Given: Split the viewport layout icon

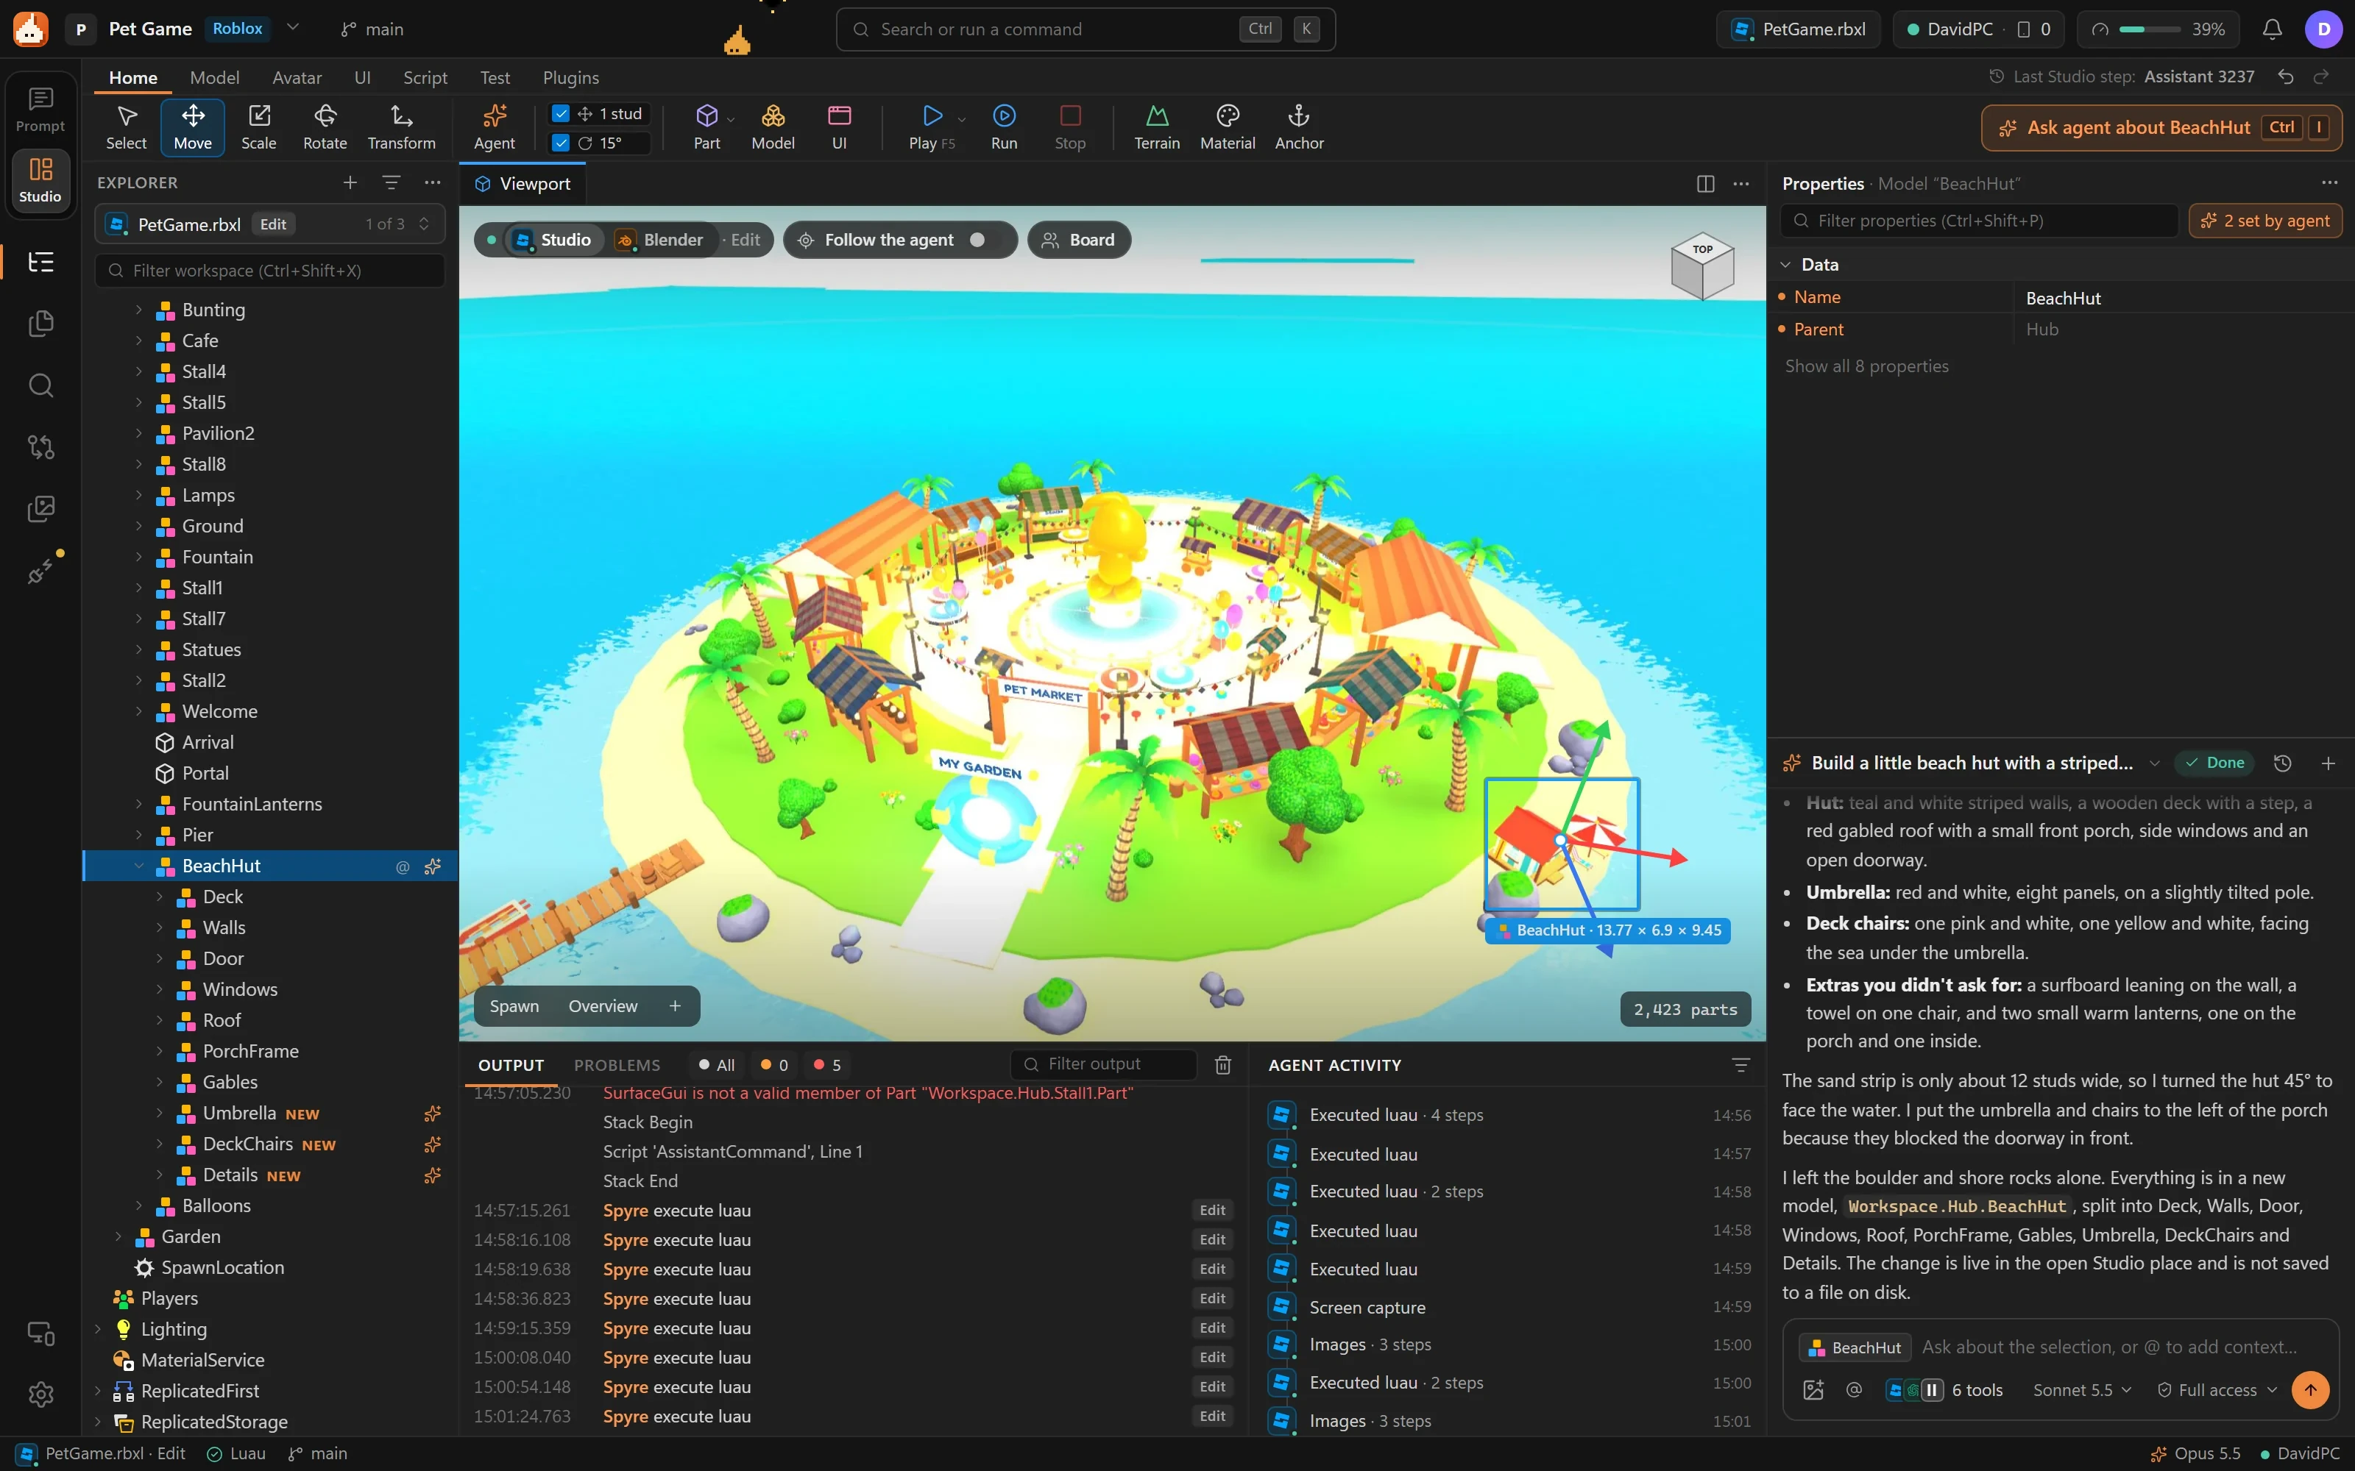Looking at the screenshot, I should point(1705,184).
